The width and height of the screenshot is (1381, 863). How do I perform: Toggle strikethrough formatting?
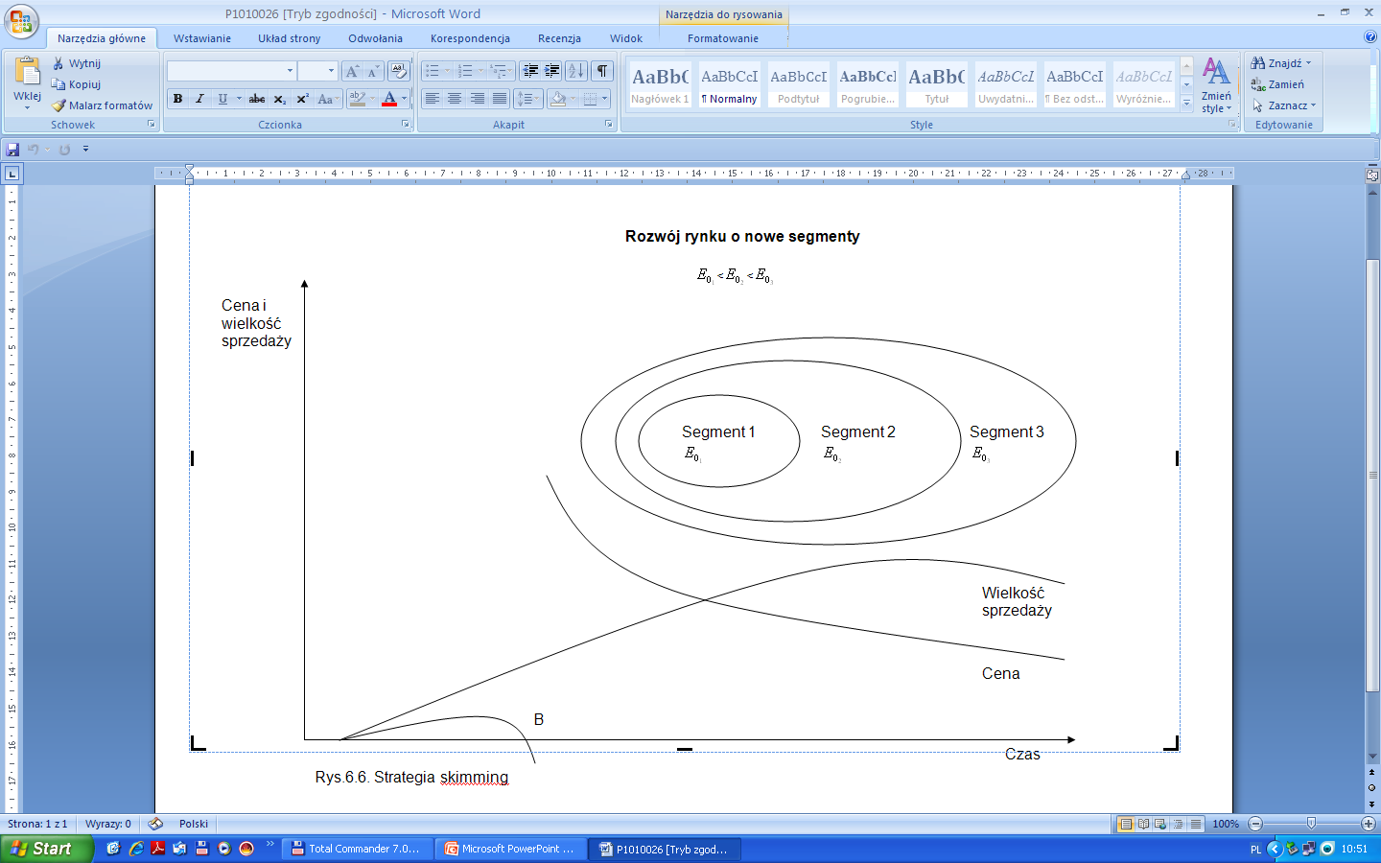(x=257, y=99)
